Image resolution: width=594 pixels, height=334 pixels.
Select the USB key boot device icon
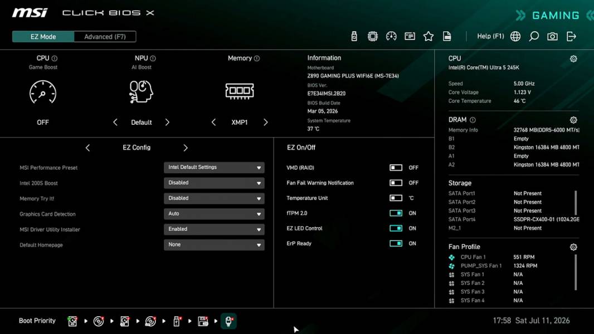[x=177, y=321]
